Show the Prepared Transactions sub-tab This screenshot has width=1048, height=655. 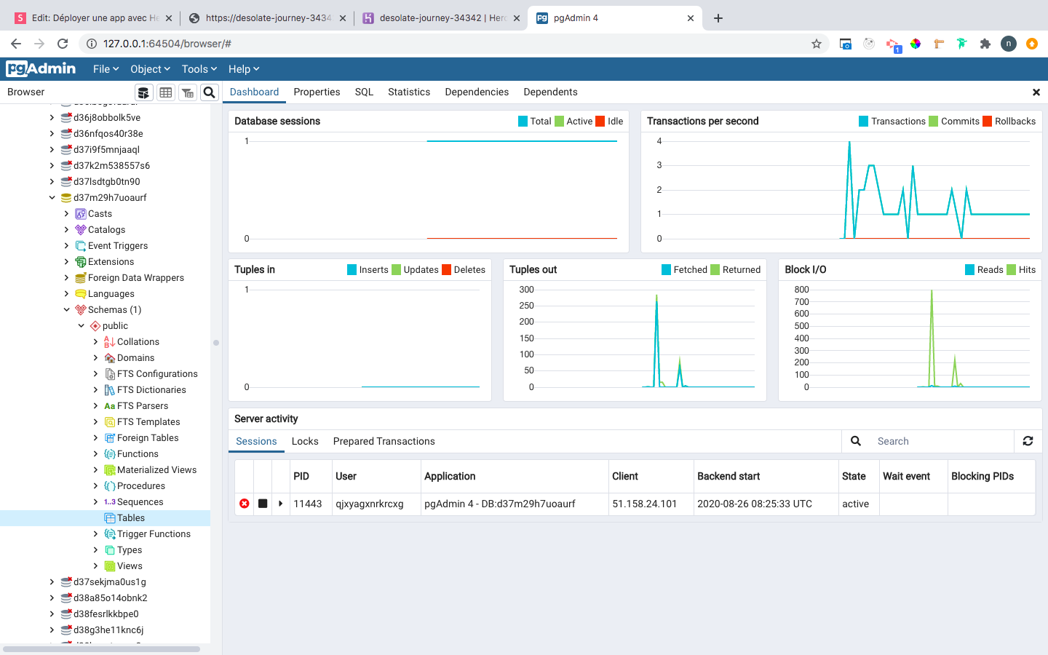[384, 441]
